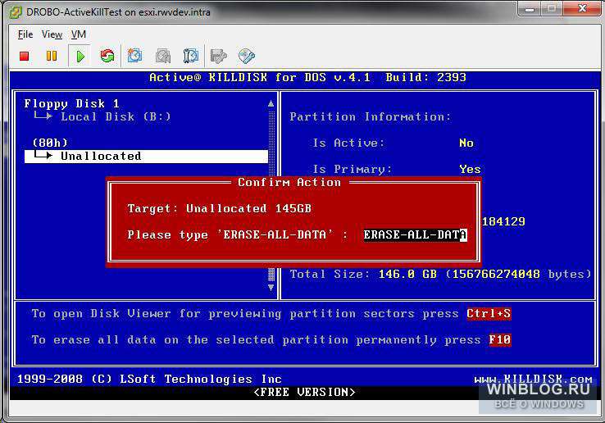
Task: Click the device list scroll down arrow
Action: (x=271, y=288)
